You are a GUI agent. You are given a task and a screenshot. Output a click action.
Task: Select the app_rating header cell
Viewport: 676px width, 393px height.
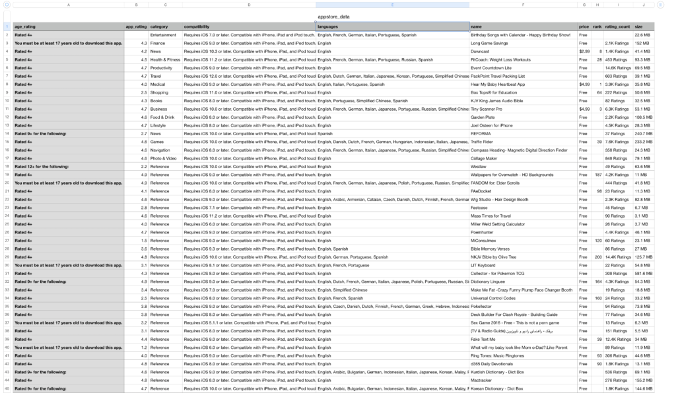(x=136, y=26)
